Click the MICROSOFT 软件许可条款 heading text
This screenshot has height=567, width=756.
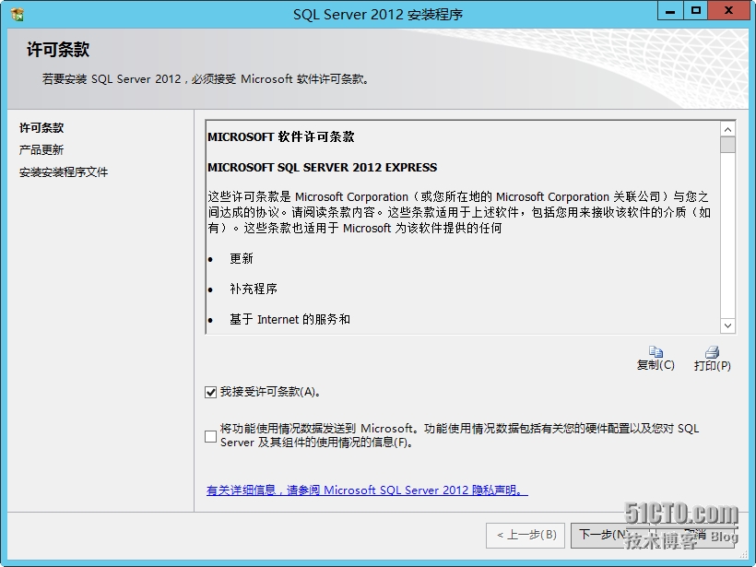click(x=280, y=137)
